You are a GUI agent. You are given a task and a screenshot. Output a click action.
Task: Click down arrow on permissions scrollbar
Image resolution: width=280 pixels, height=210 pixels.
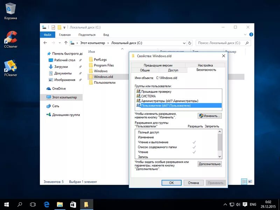(220, 156)
